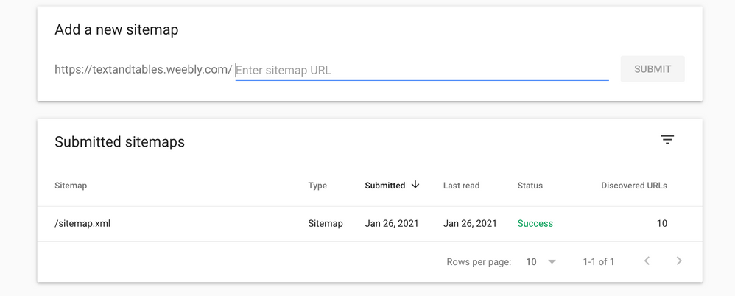735x296 pixels.
Task: Click the Enter sitemap URL field
Action: click(421, 71)
